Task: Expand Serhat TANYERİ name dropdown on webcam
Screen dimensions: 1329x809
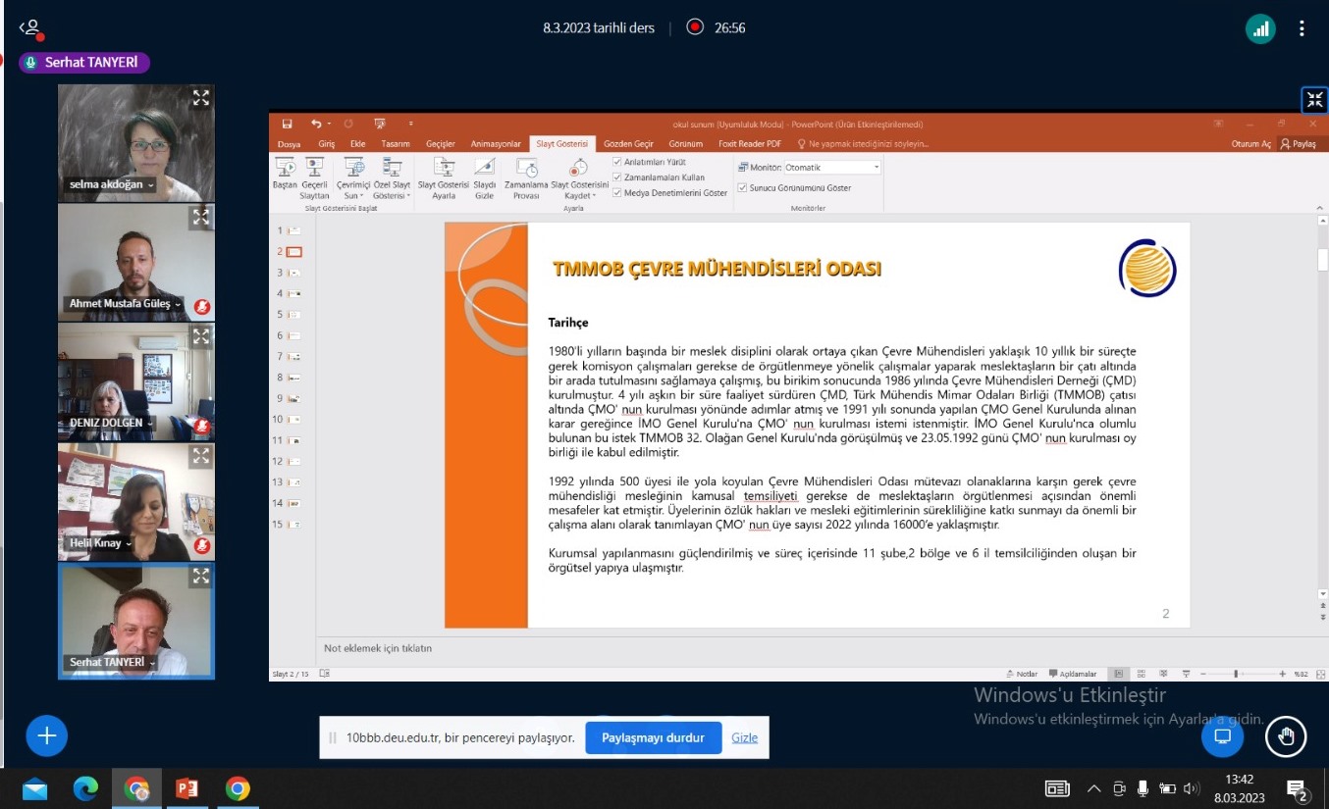Action: (152, 663)
